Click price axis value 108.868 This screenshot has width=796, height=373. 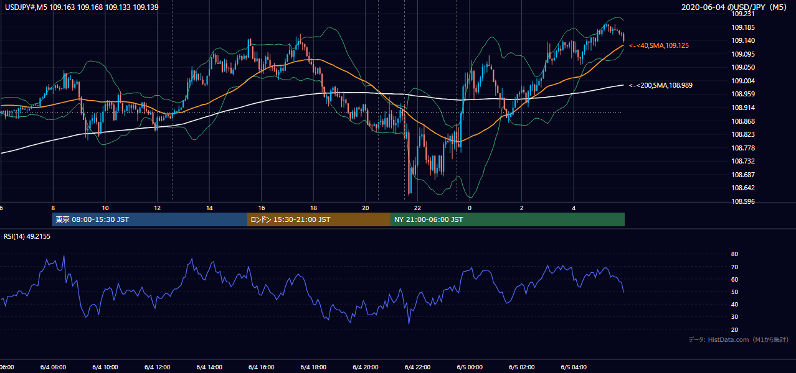coord(743,121)
